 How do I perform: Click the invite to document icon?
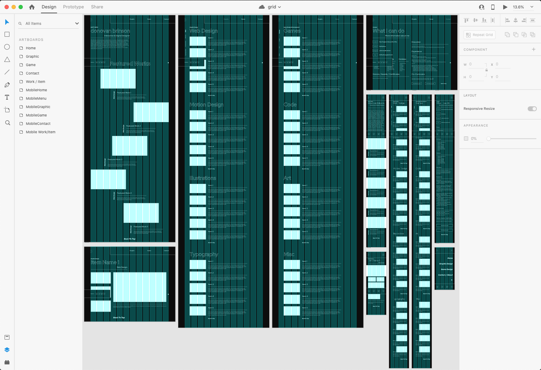point(482,7)
